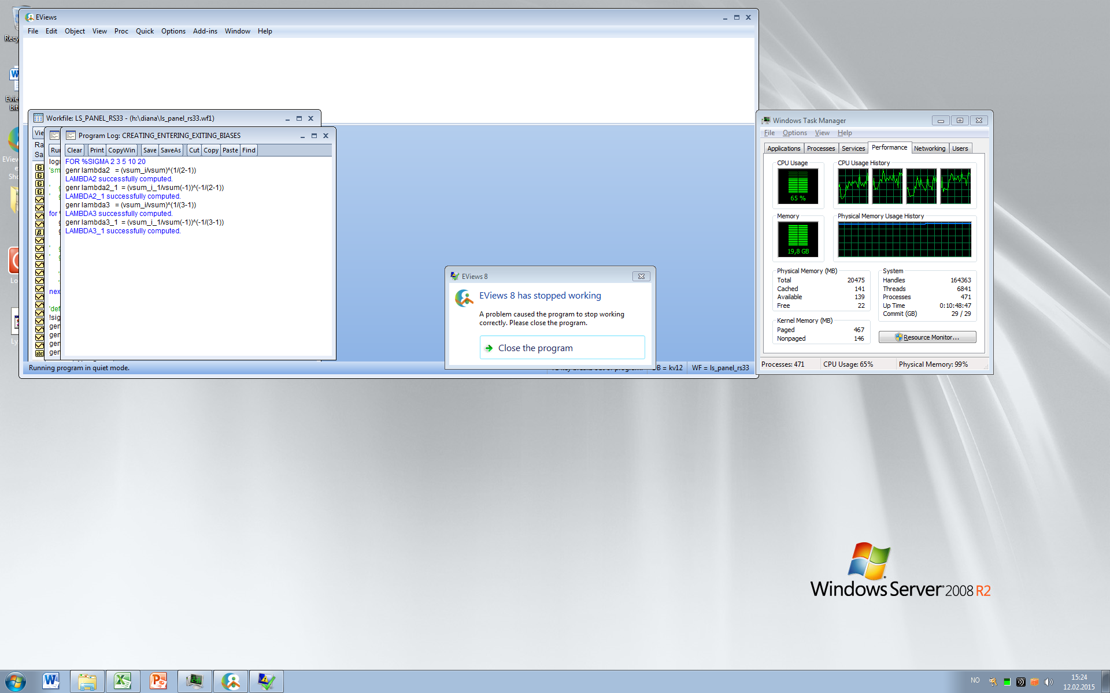Open the Windows Start menu

[x=15, y=681]
